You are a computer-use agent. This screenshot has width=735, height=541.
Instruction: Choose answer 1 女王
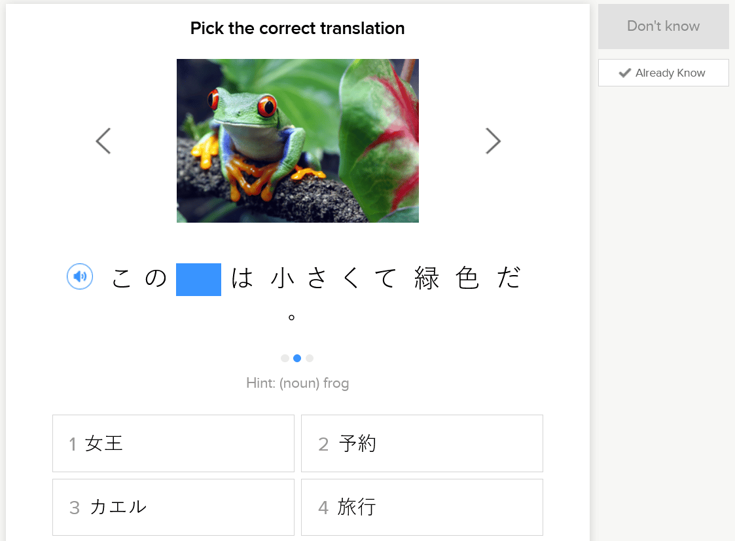[173, 443]
